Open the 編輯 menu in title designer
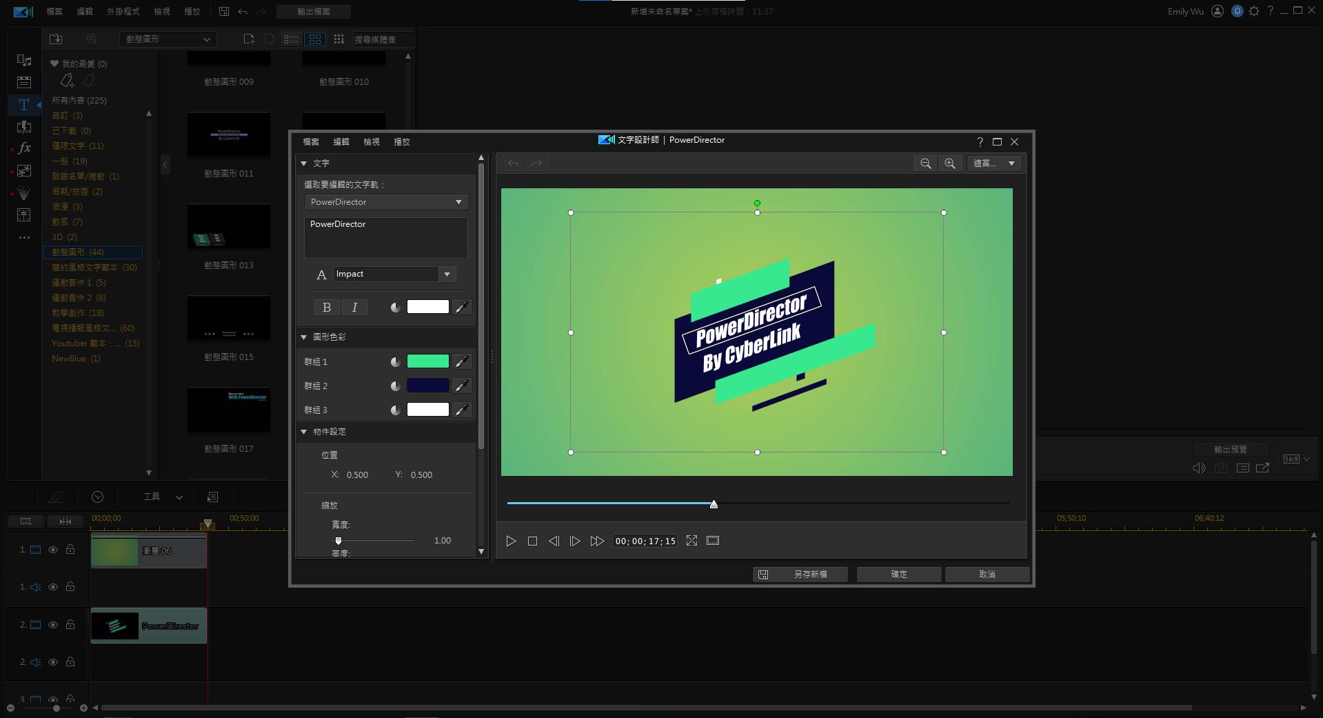Image resolution: width=1323 pixels, height=718 pixels. [341, 142]
